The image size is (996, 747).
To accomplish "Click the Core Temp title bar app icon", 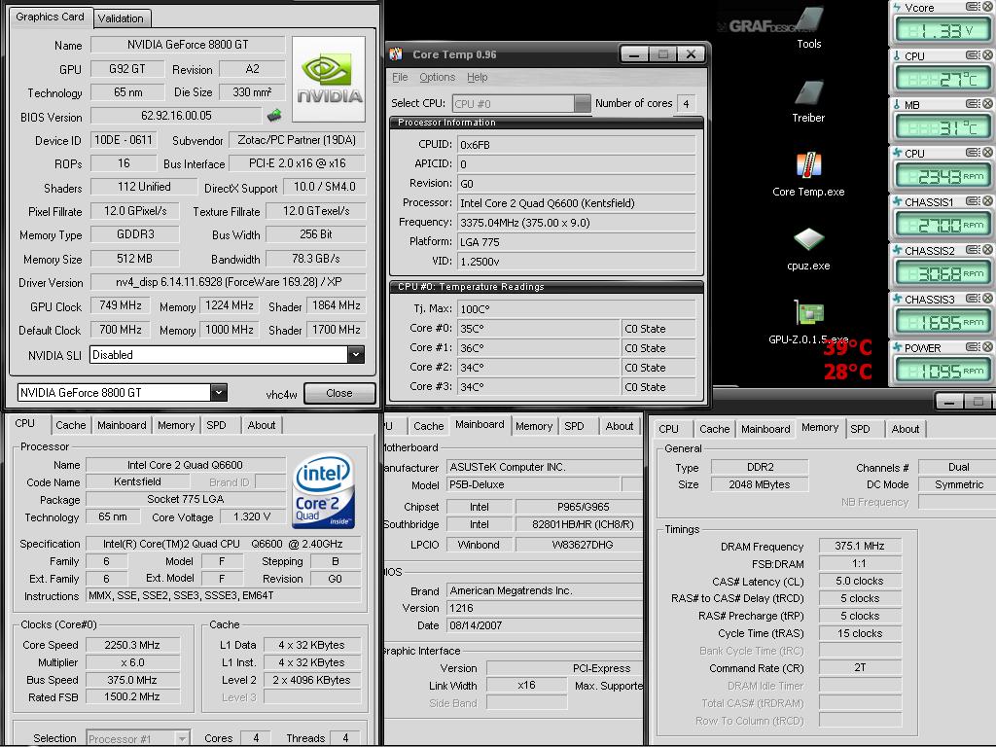I will [x=396, y=54].
